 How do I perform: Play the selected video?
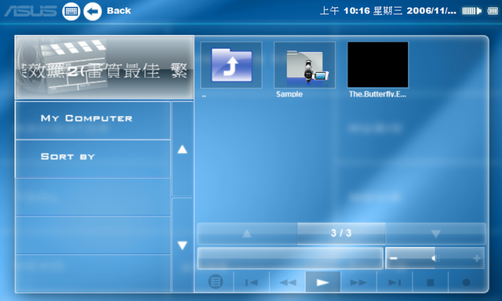tap(323, 282)
